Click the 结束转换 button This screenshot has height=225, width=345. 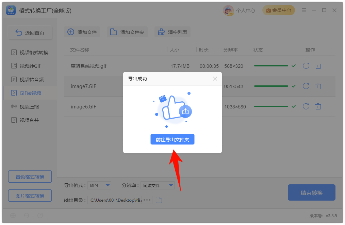click(x=312, y=192)
